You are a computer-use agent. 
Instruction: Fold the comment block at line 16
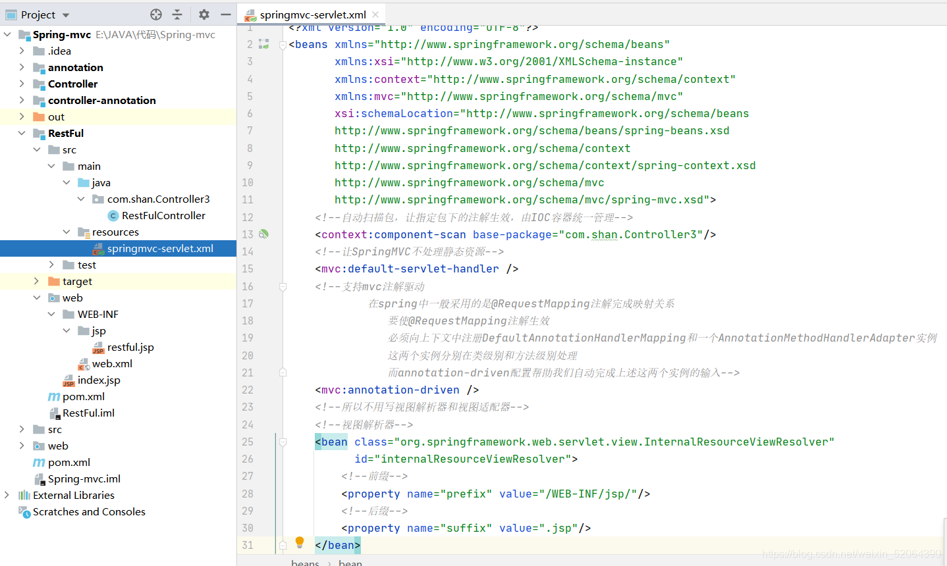coord(283,286)
